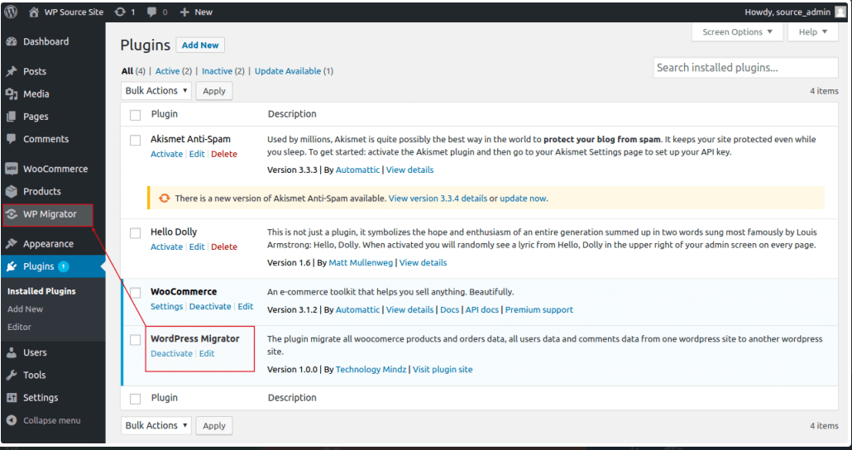Edit the WordPress Migrator plugin

[x=207, y=354]
